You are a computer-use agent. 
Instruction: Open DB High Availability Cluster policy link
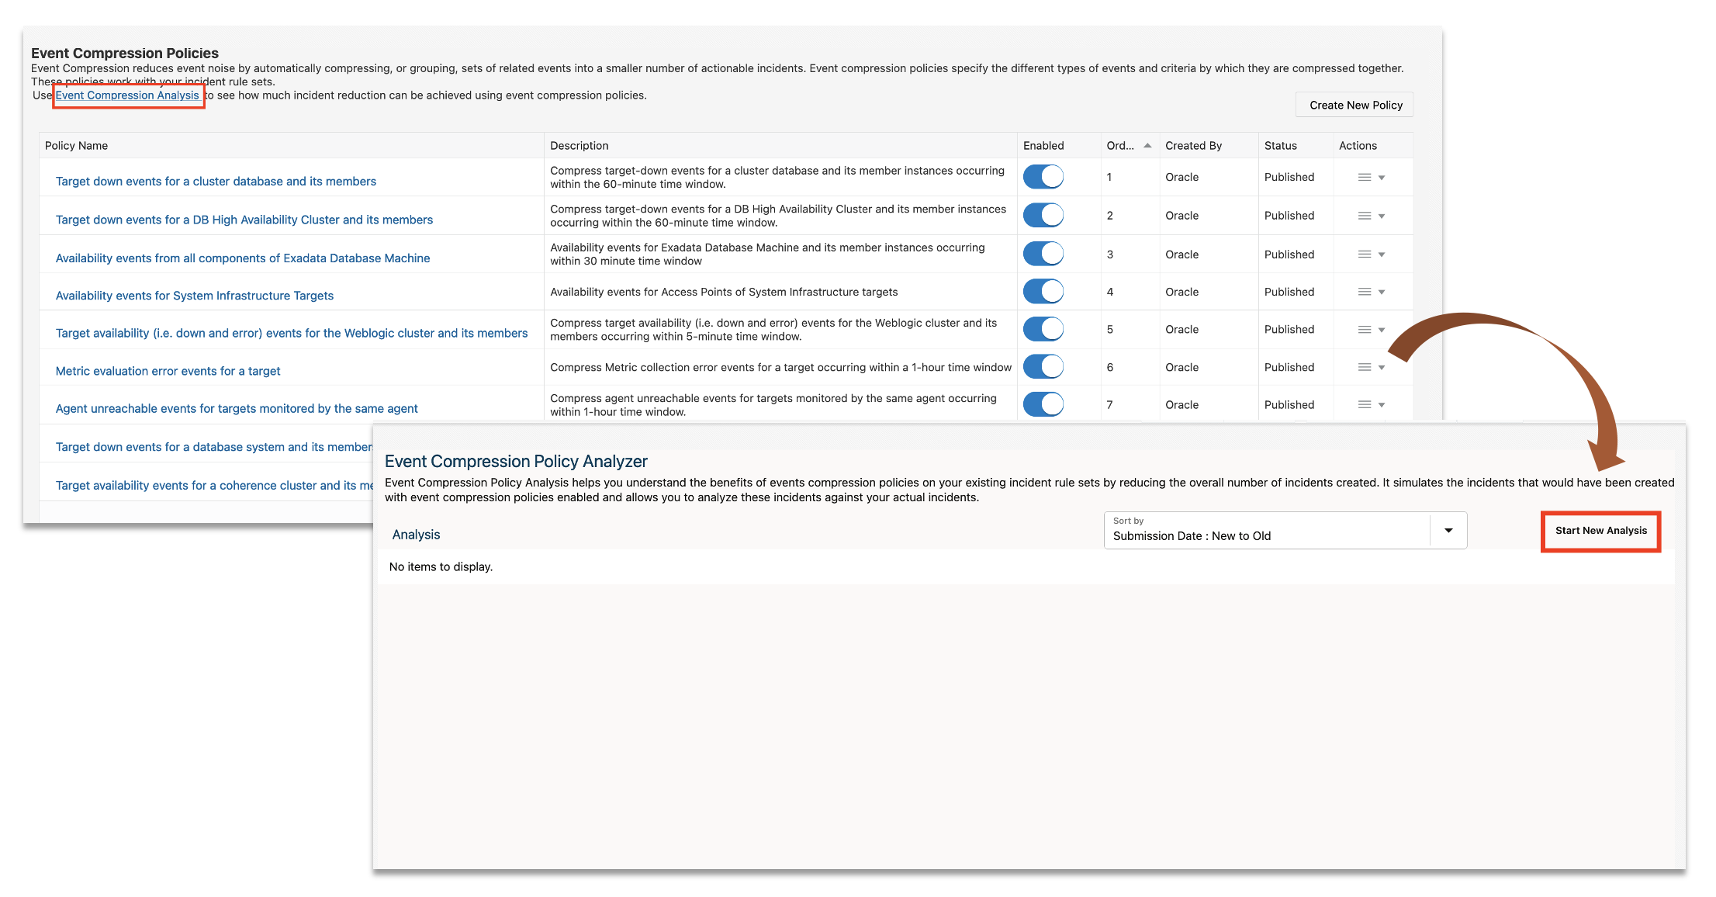click(x=244, y=220)
